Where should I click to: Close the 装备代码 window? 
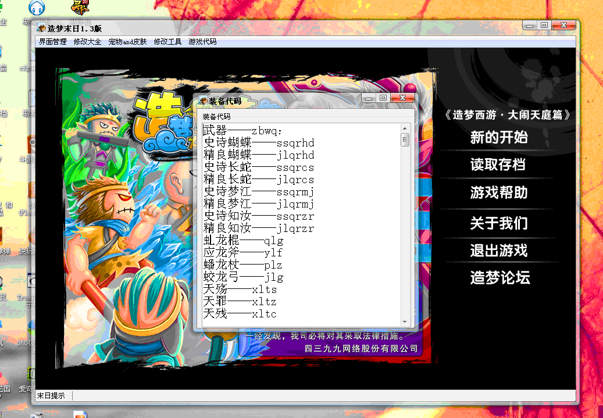tap(402, 98)
